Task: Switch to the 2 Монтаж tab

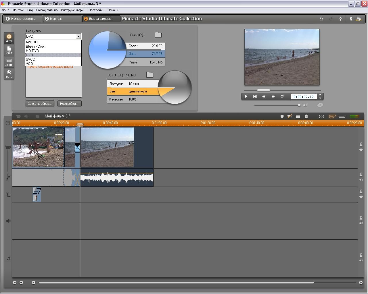Action: [62, 19]
